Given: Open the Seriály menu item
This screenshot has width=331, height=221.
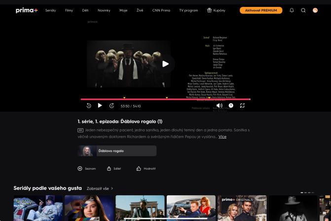Looking at the screenshot, I should (x=50, y=10).
